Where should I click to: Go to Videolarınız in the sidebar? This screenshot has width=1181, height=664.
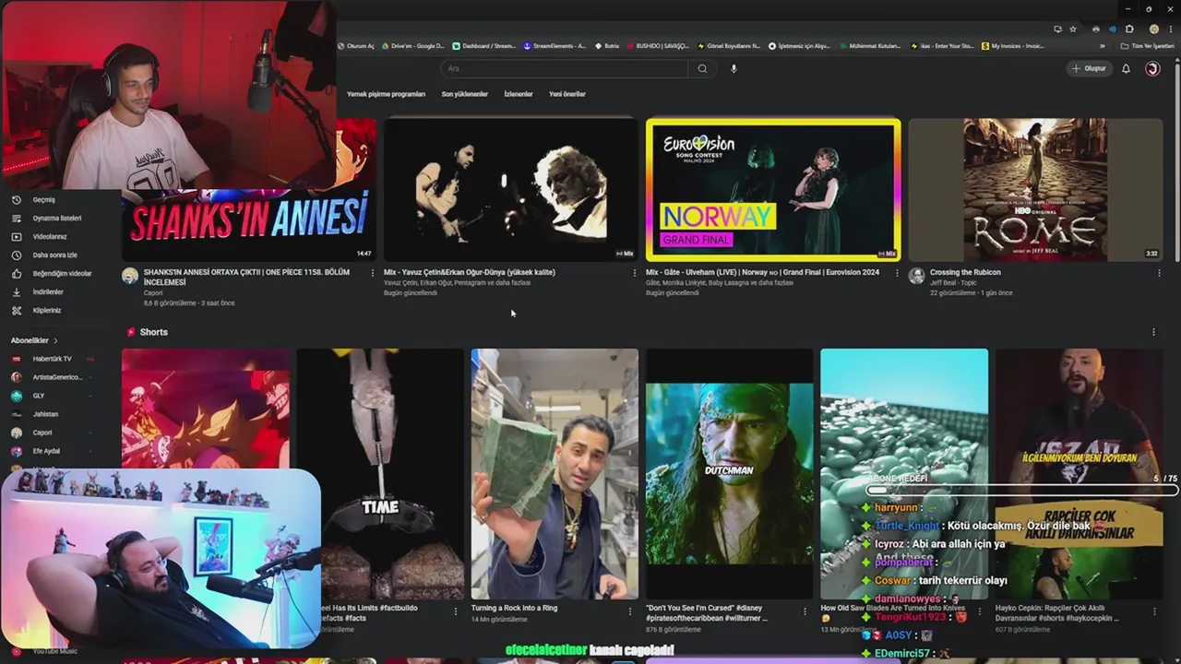click(x=50, y=237)
